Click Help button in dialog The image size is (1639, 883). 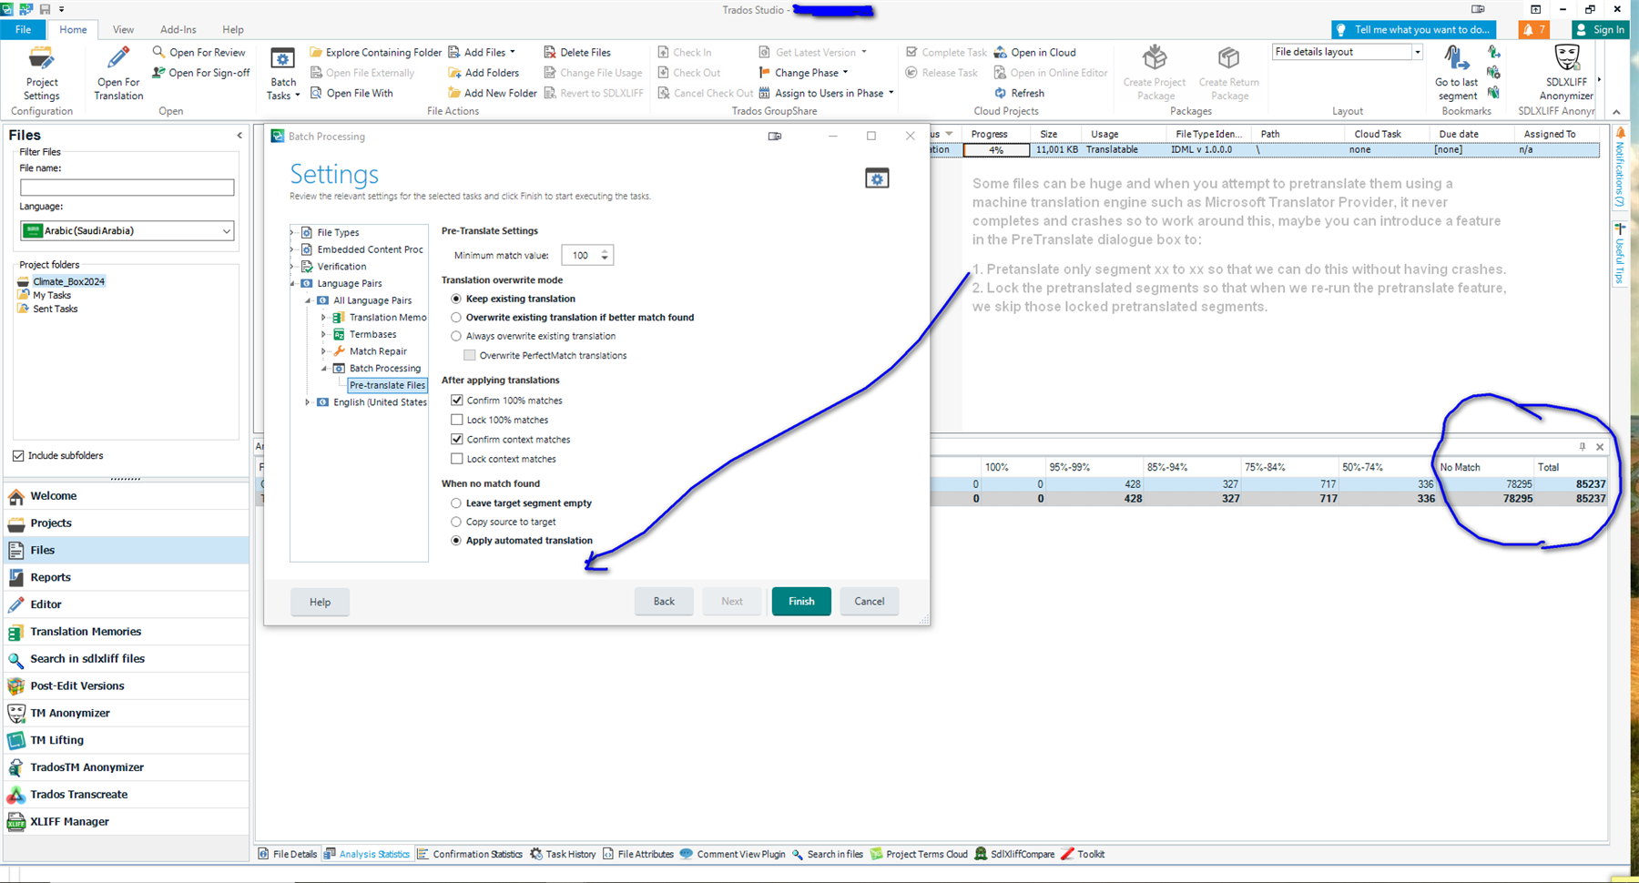[x=320, y=603]
